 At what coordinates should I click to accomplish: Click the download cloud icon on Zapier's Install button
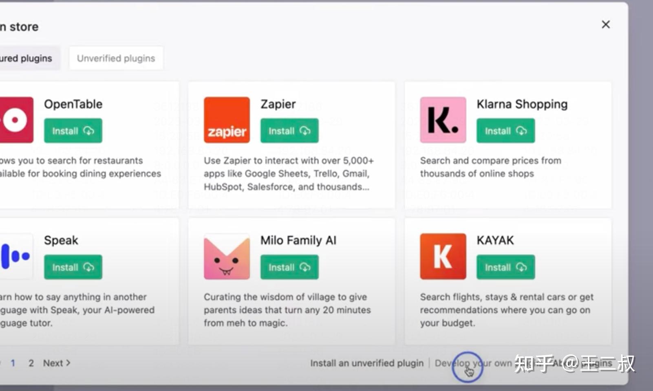click(306, 131)
